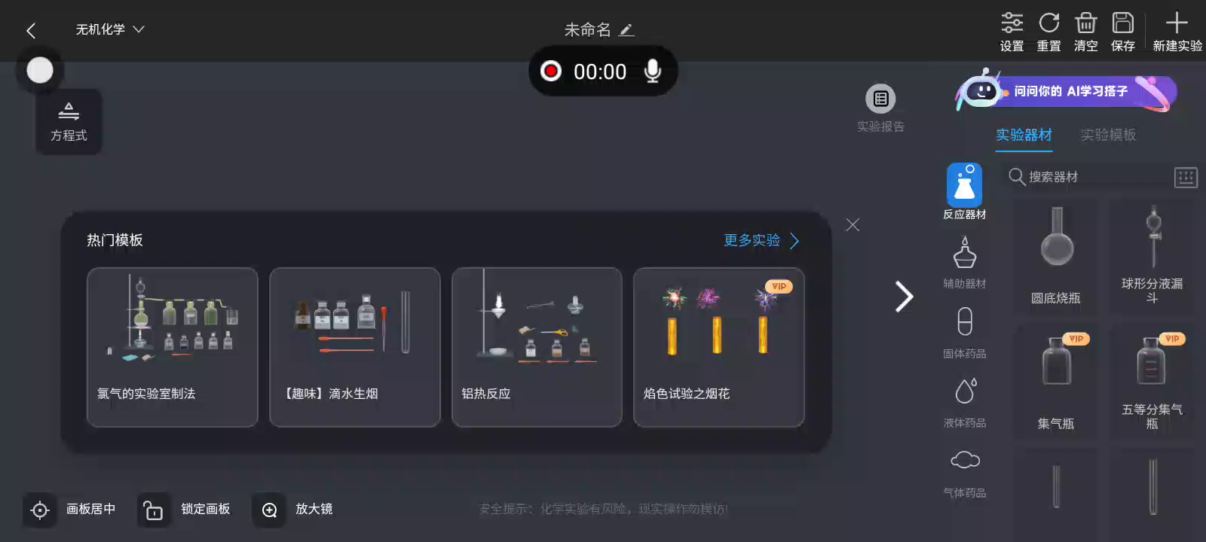The height and width of the screenshot is (542, 1206).
Task: Switch to the 实验器材 tab
Action: point(1024,135)
